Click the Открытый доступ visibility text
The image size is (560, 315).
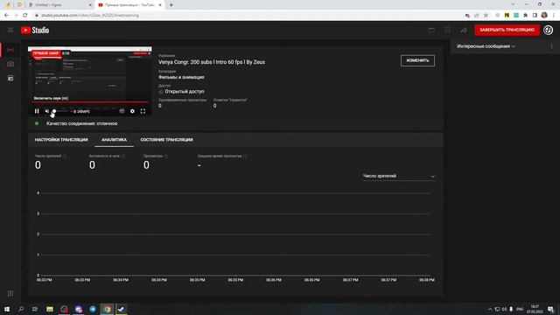click(x=185, y=91)
